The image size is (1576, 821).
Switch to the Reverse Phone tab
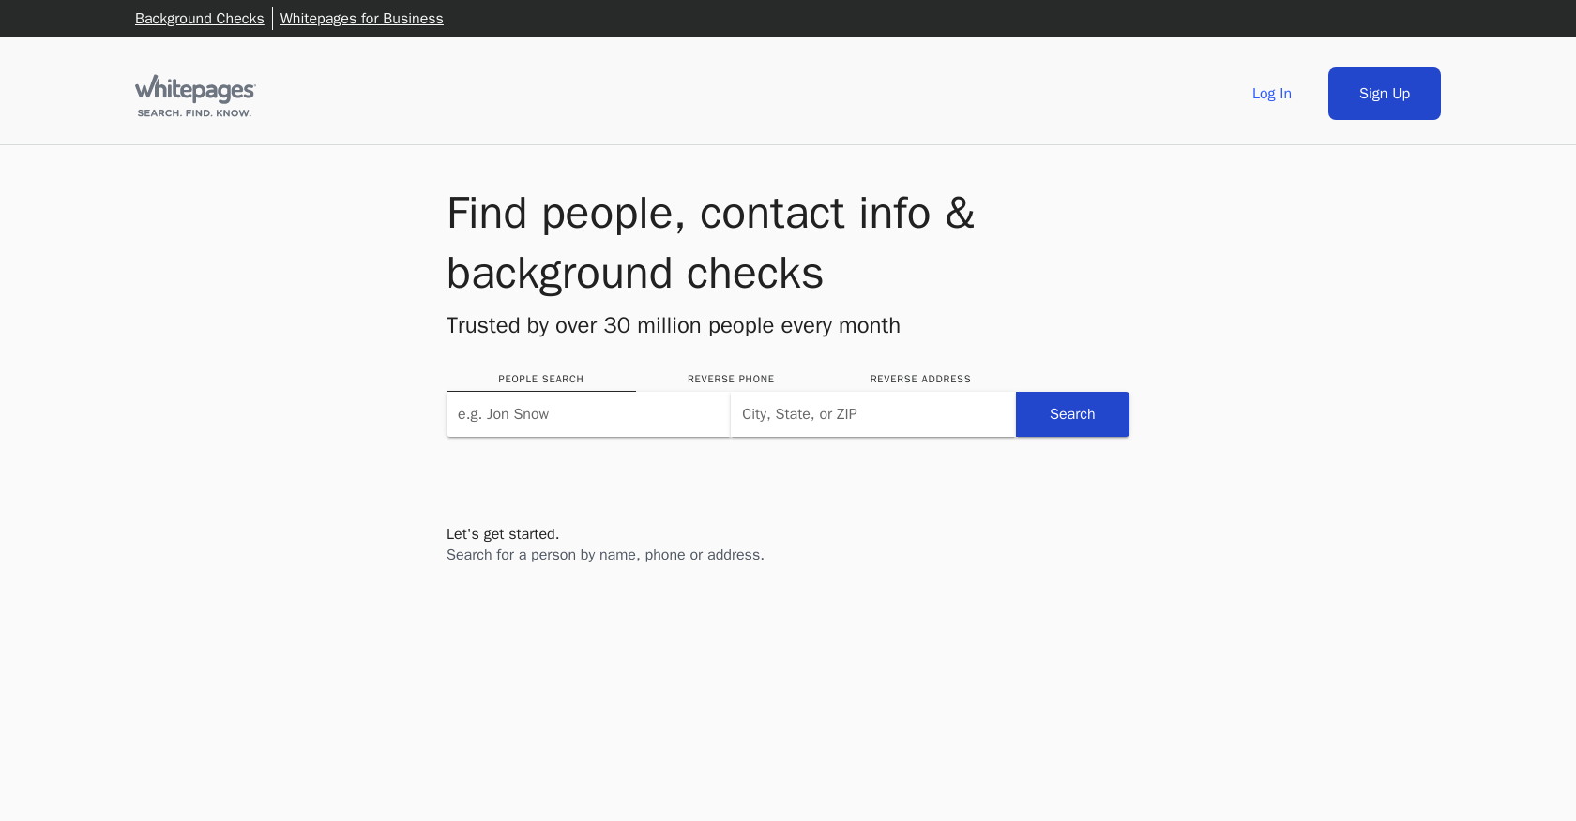tap(731, 379)
